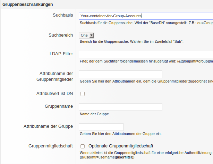This screenshot has width=213, height=164.
Task: Click the Attributwert ist DN label
Action: pos(54,94)
